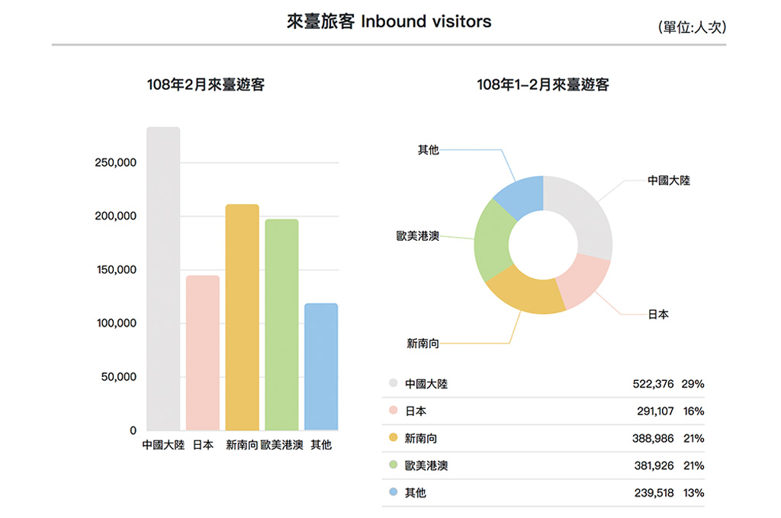Click 中國大陸 legend row value 522,376
This screenshot has width=781, height=518.
point(653,384)
